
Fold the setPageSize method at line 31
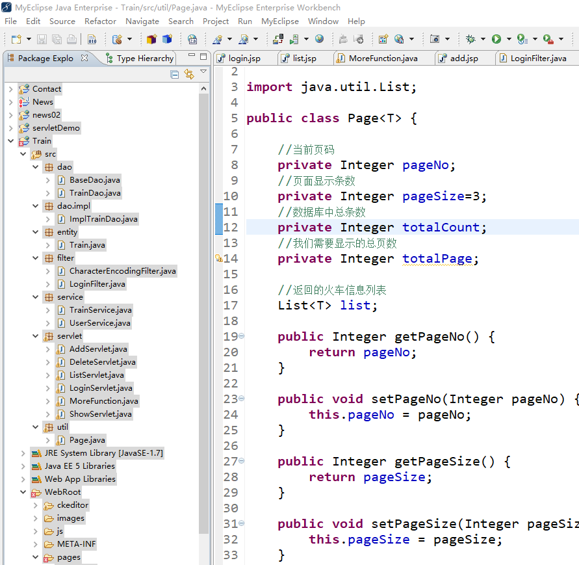point(241,523)
